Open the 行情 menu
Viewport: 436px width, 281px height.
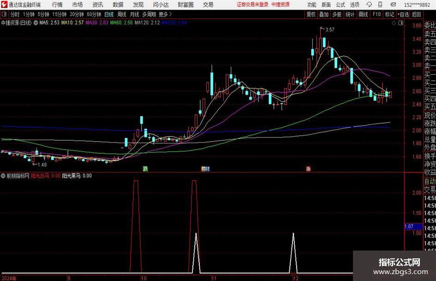point(57,5)
